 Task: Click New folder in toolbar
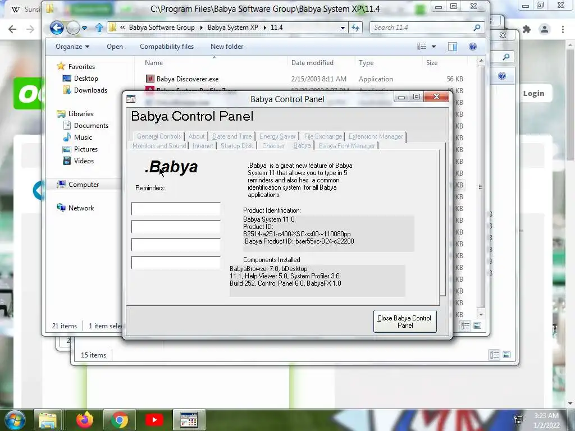coord(227,47)
